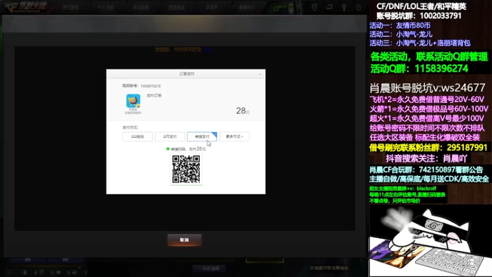Click the speaker sound icon in bottom bar
This screenshot has height=277, width=492.
coord(74,273)
